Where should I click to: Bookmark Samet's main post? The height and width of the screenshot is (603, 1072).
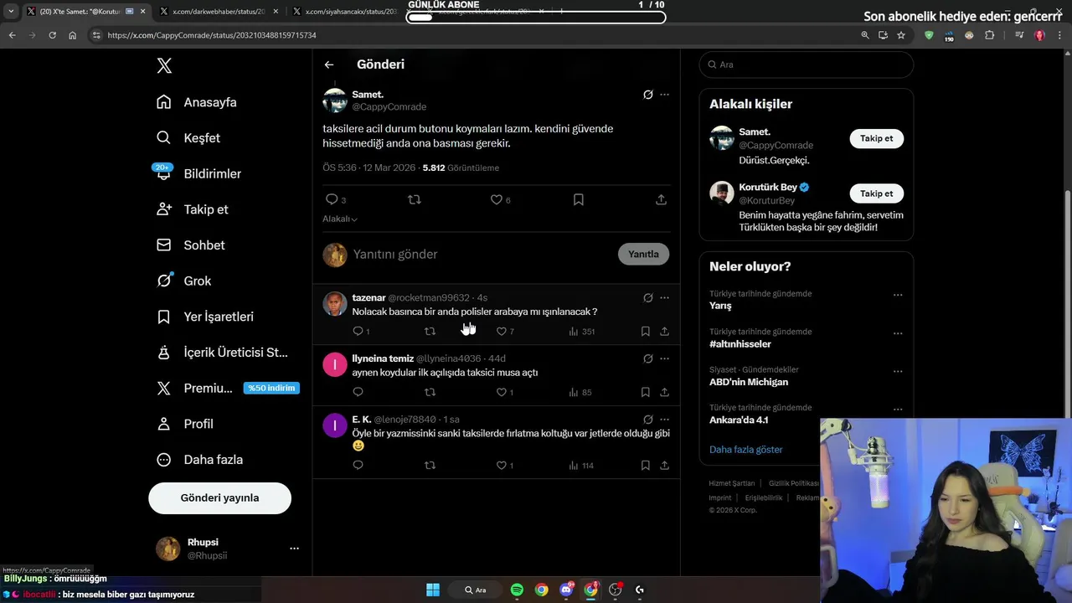[x=579, y=199]
